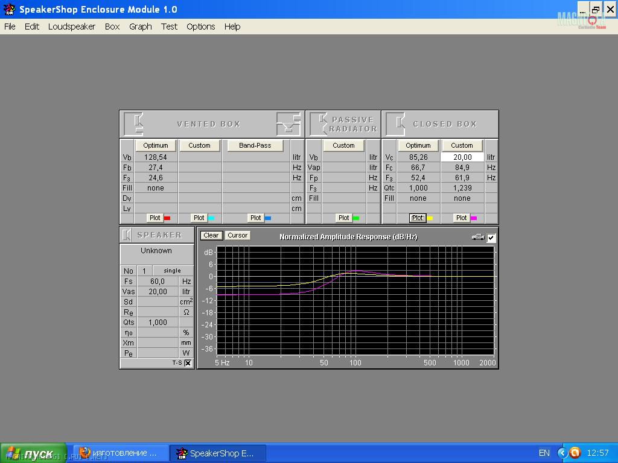This screenshot has height=463, width=618.
Task: Click the vented Optimum Vb value 128,54
Action: point(156,157)
